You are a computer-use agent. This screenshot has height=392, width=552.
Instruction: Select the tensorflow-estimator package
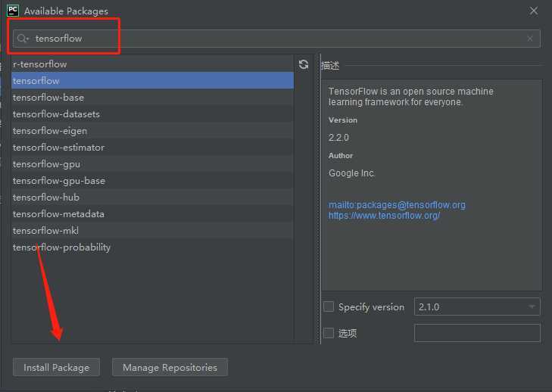pyautogui.click(x=152, y=148)
